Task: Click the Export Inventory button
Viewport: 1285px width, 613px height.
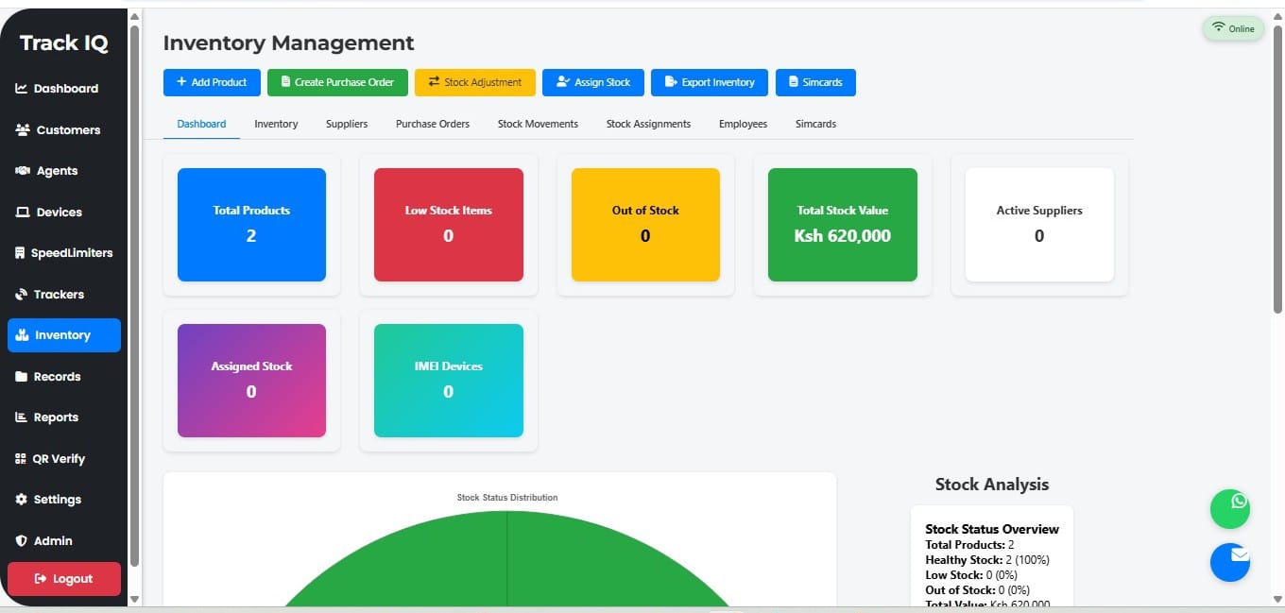Action: click(x=709, y=82)
